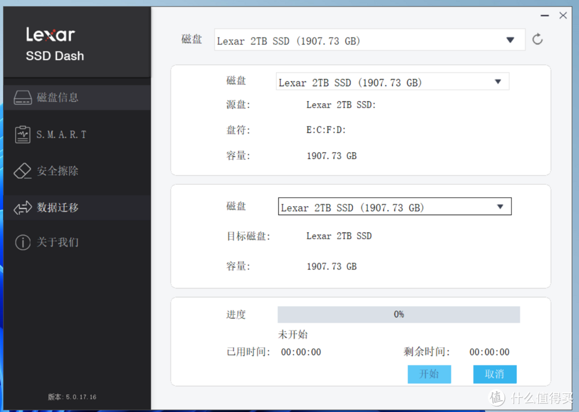Click the source disk dropdown arrow
The height and width of the screenshot is (412, 579).
point(498,81)
